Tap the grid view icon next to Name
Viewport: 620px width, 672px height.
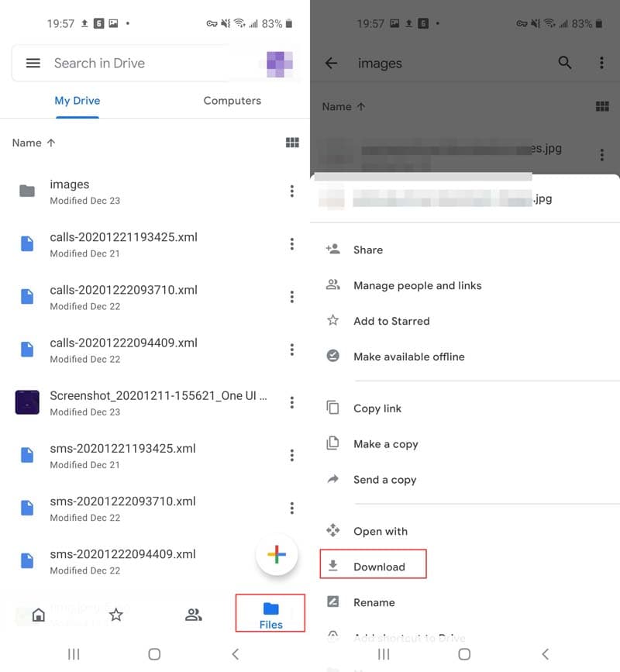coord(292,143)
